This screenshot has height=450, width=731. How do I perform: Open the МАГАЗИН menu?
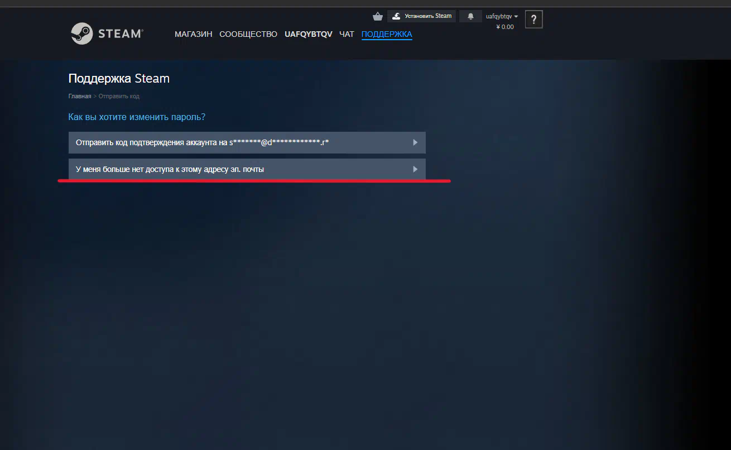click(x=193, y=34)
